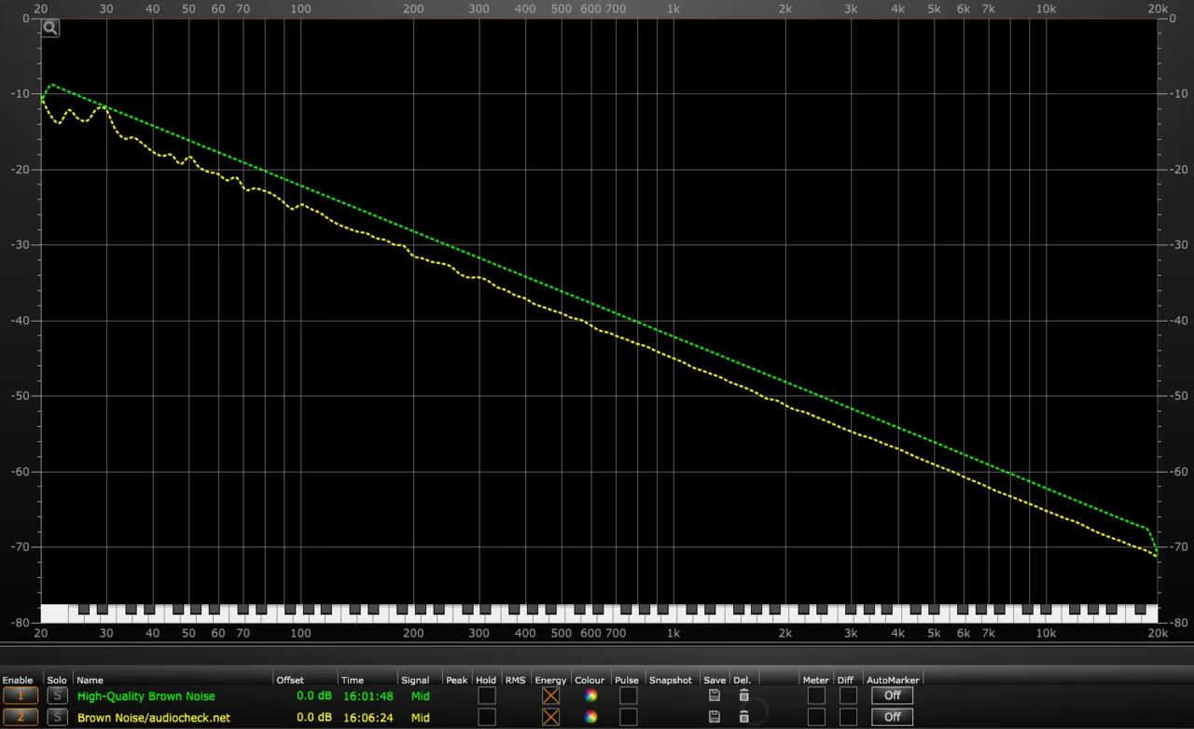Open AutoMarker dropdown for trace 1
This screenshot has height=729, width=1194.
click(x=892, y=695)
